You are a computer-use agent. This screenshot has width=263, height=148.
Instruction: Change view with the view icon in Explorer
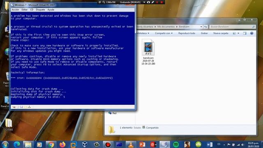click(234, 33)
